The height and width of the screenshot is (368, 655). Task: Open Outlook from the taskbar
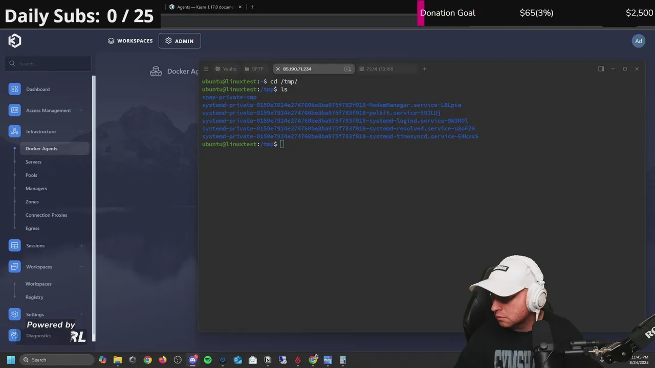[237, 360]
